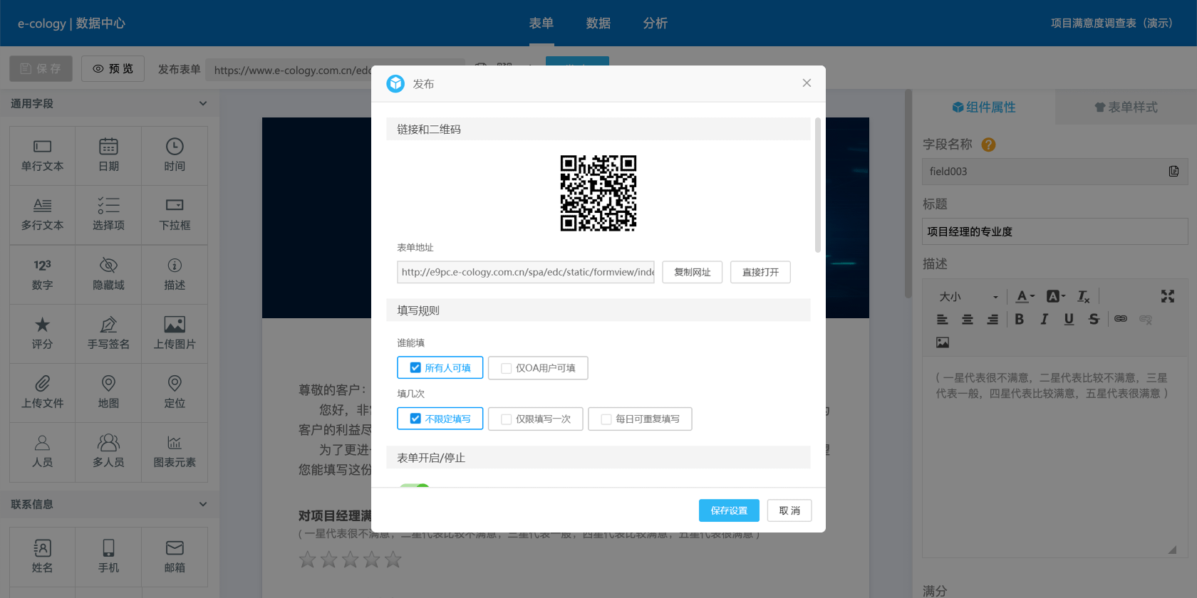Open the 表单样式 style tab
The width and height of the screenshot is (1197, 598).
tap(1126, 107)
